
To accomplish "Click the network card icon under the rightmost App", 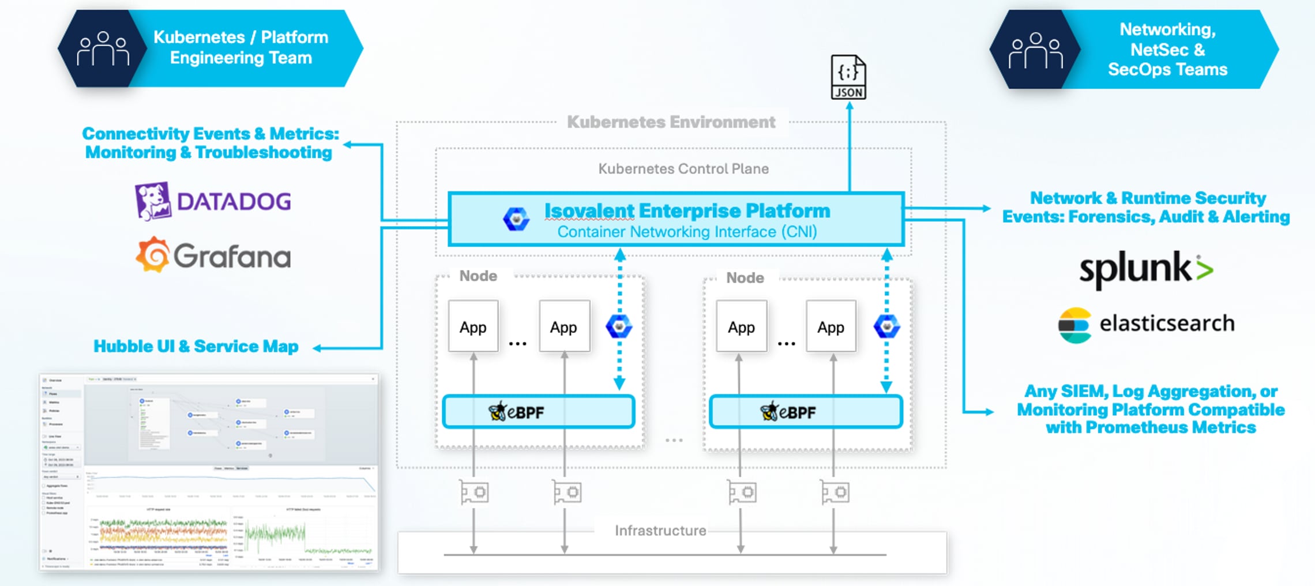I will pos(835,493).
